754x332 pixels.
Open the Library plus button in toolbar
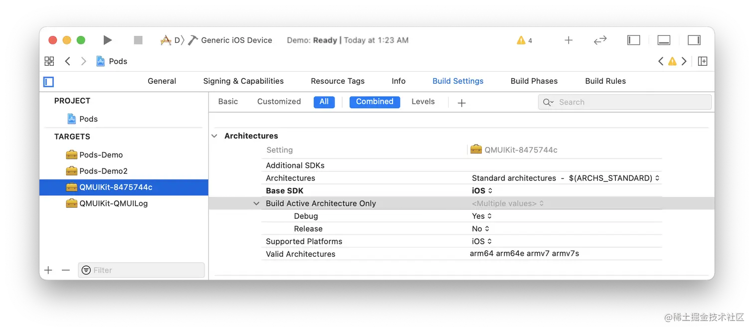(568, 40)
